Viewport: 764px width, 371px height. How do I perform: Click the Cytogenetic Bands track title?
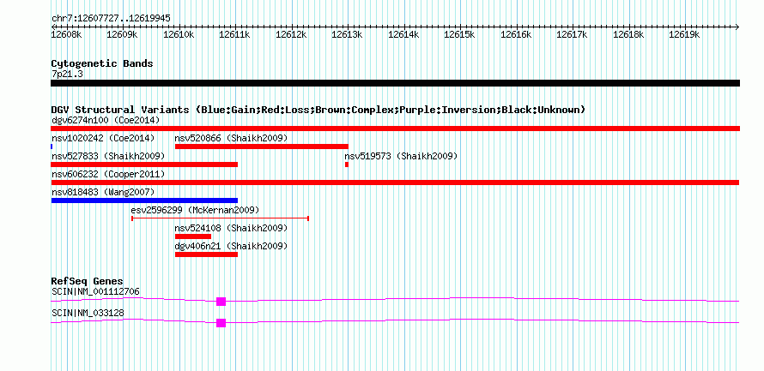(x=102, y=63)
